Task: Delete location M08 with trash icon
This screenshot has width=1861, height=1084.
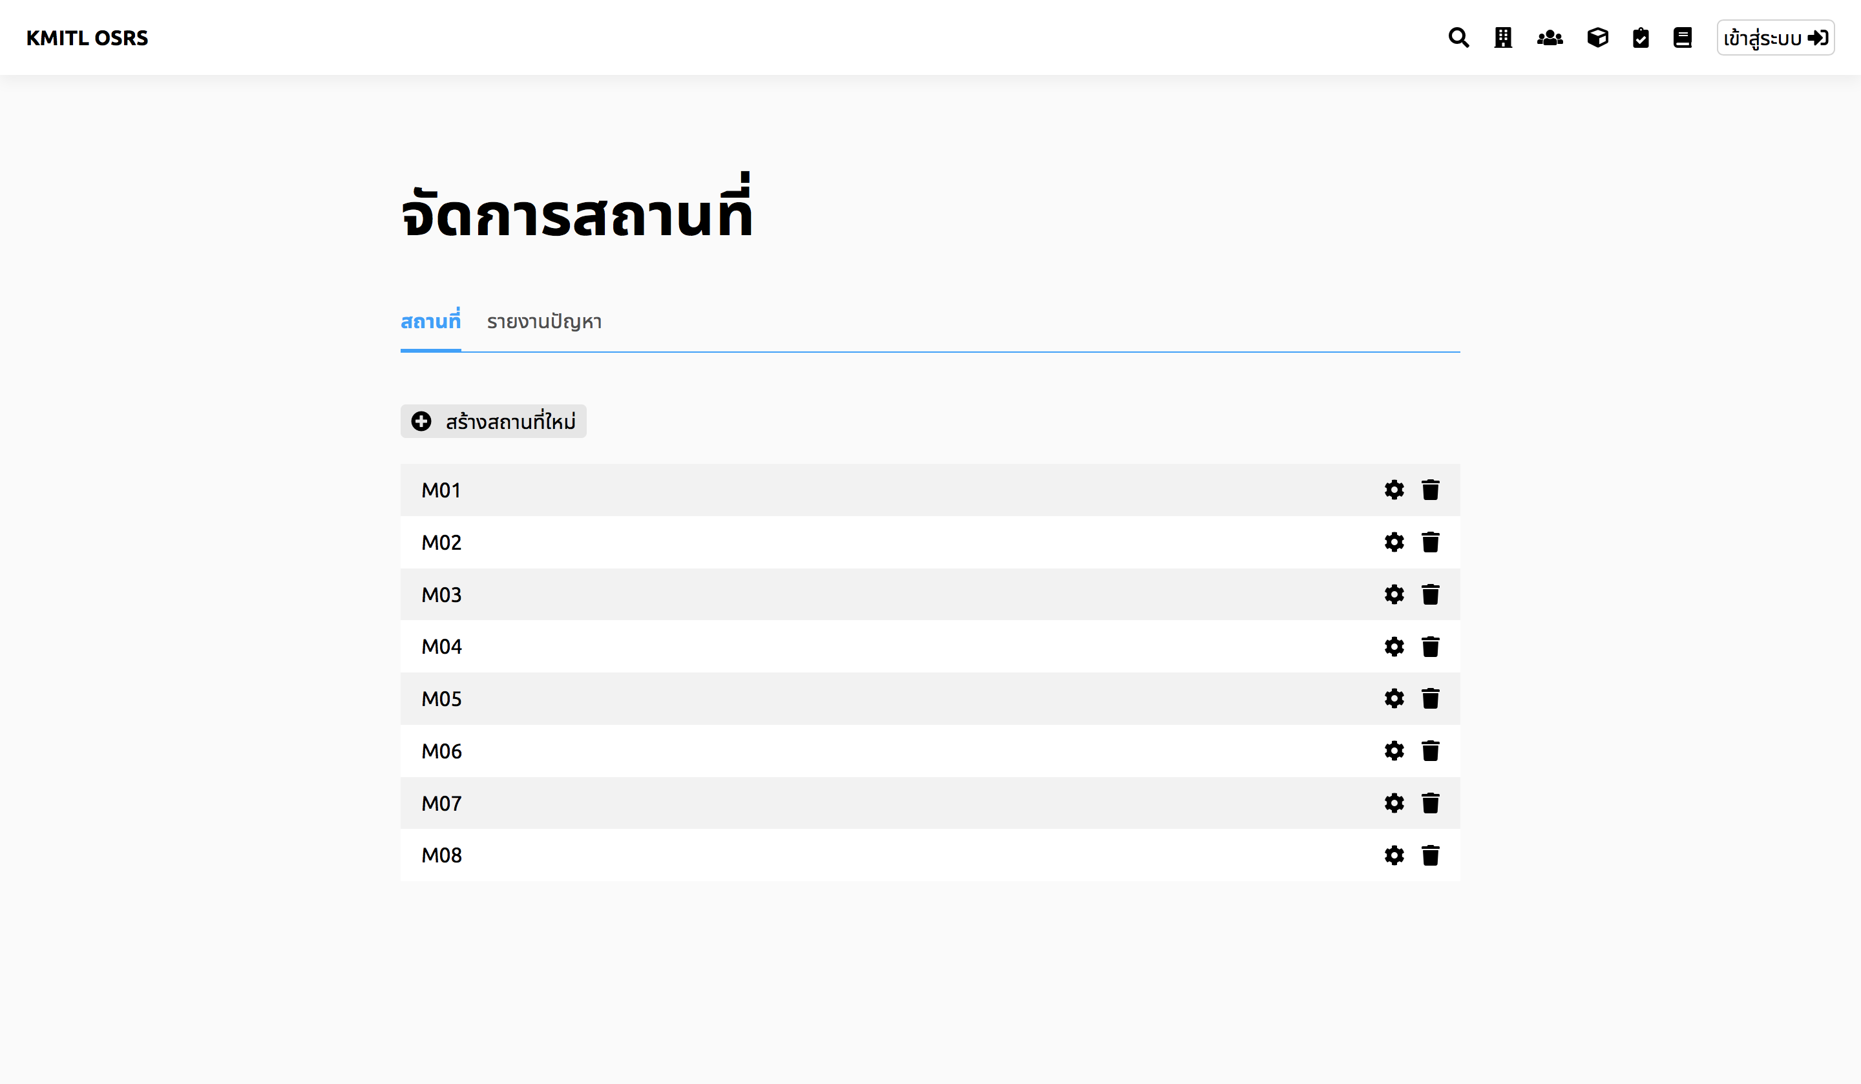Action: (x=1430, y=855)
